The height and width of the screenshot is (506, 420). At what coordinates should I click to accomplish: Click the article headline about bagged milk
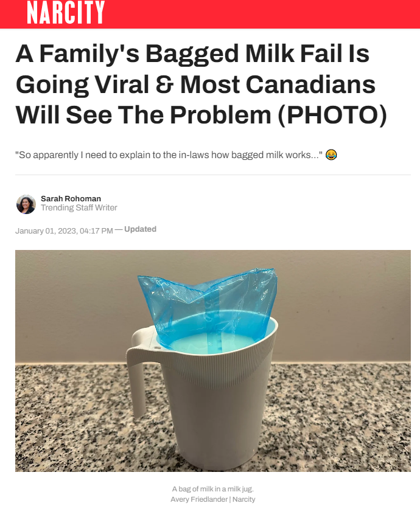click(x=201, y=84)
